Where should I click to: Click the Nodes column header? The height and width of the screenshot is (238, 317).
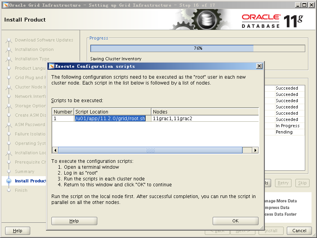[205, 112]
